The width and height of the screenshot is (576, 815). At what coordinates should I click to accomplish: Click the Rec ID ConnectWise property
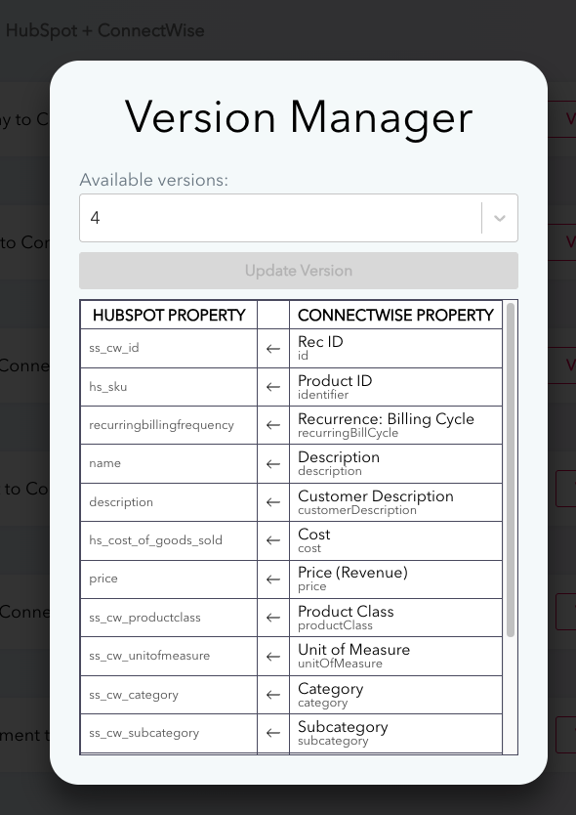pyautogui.click(x=395, y=348)
